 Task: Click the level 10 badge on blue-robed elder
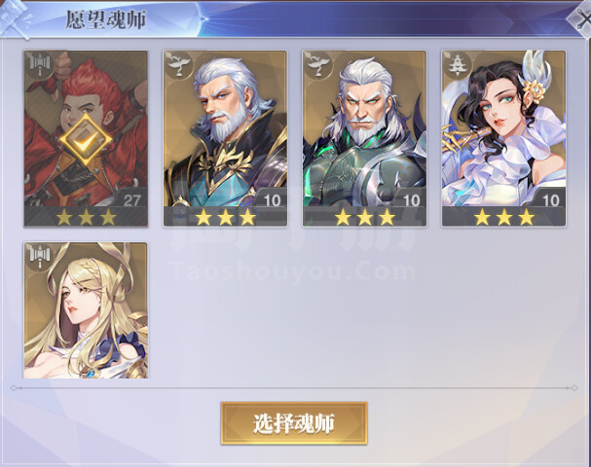point(272,200)
